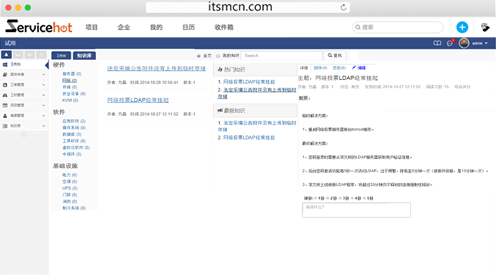The image size is (496, 275).
Task: Collapse the left sidebar with the arrow circle
Action: click(x=24, y=135)
